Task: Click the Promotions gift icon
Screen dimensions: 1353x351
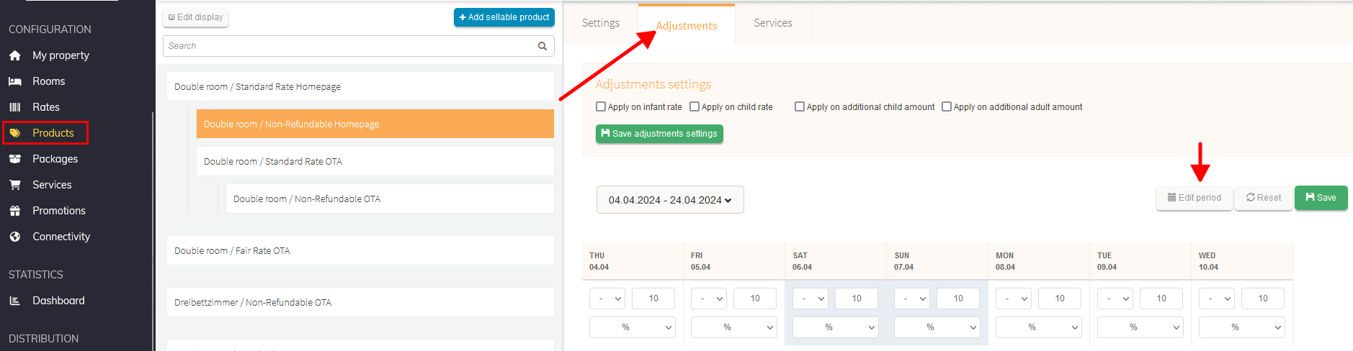Action: (x=15, y=211)
